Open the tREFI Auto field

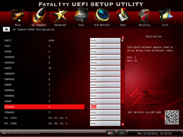click(105, 41)
